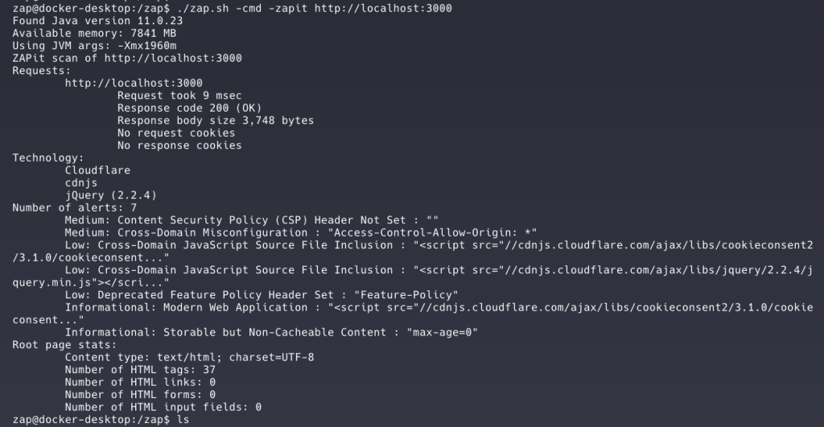The height and width of the screenshot is (427, 824).
Task: Click the 'Available memory: 7841 MB' line
Action: [x=95, y=33]
